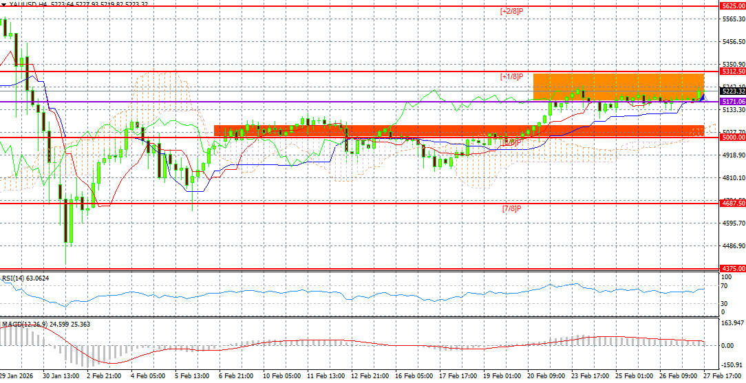Click the [+2/8]P Murrey level label
Viewport: 746px width, 383px height.
[x=512, y=11]
